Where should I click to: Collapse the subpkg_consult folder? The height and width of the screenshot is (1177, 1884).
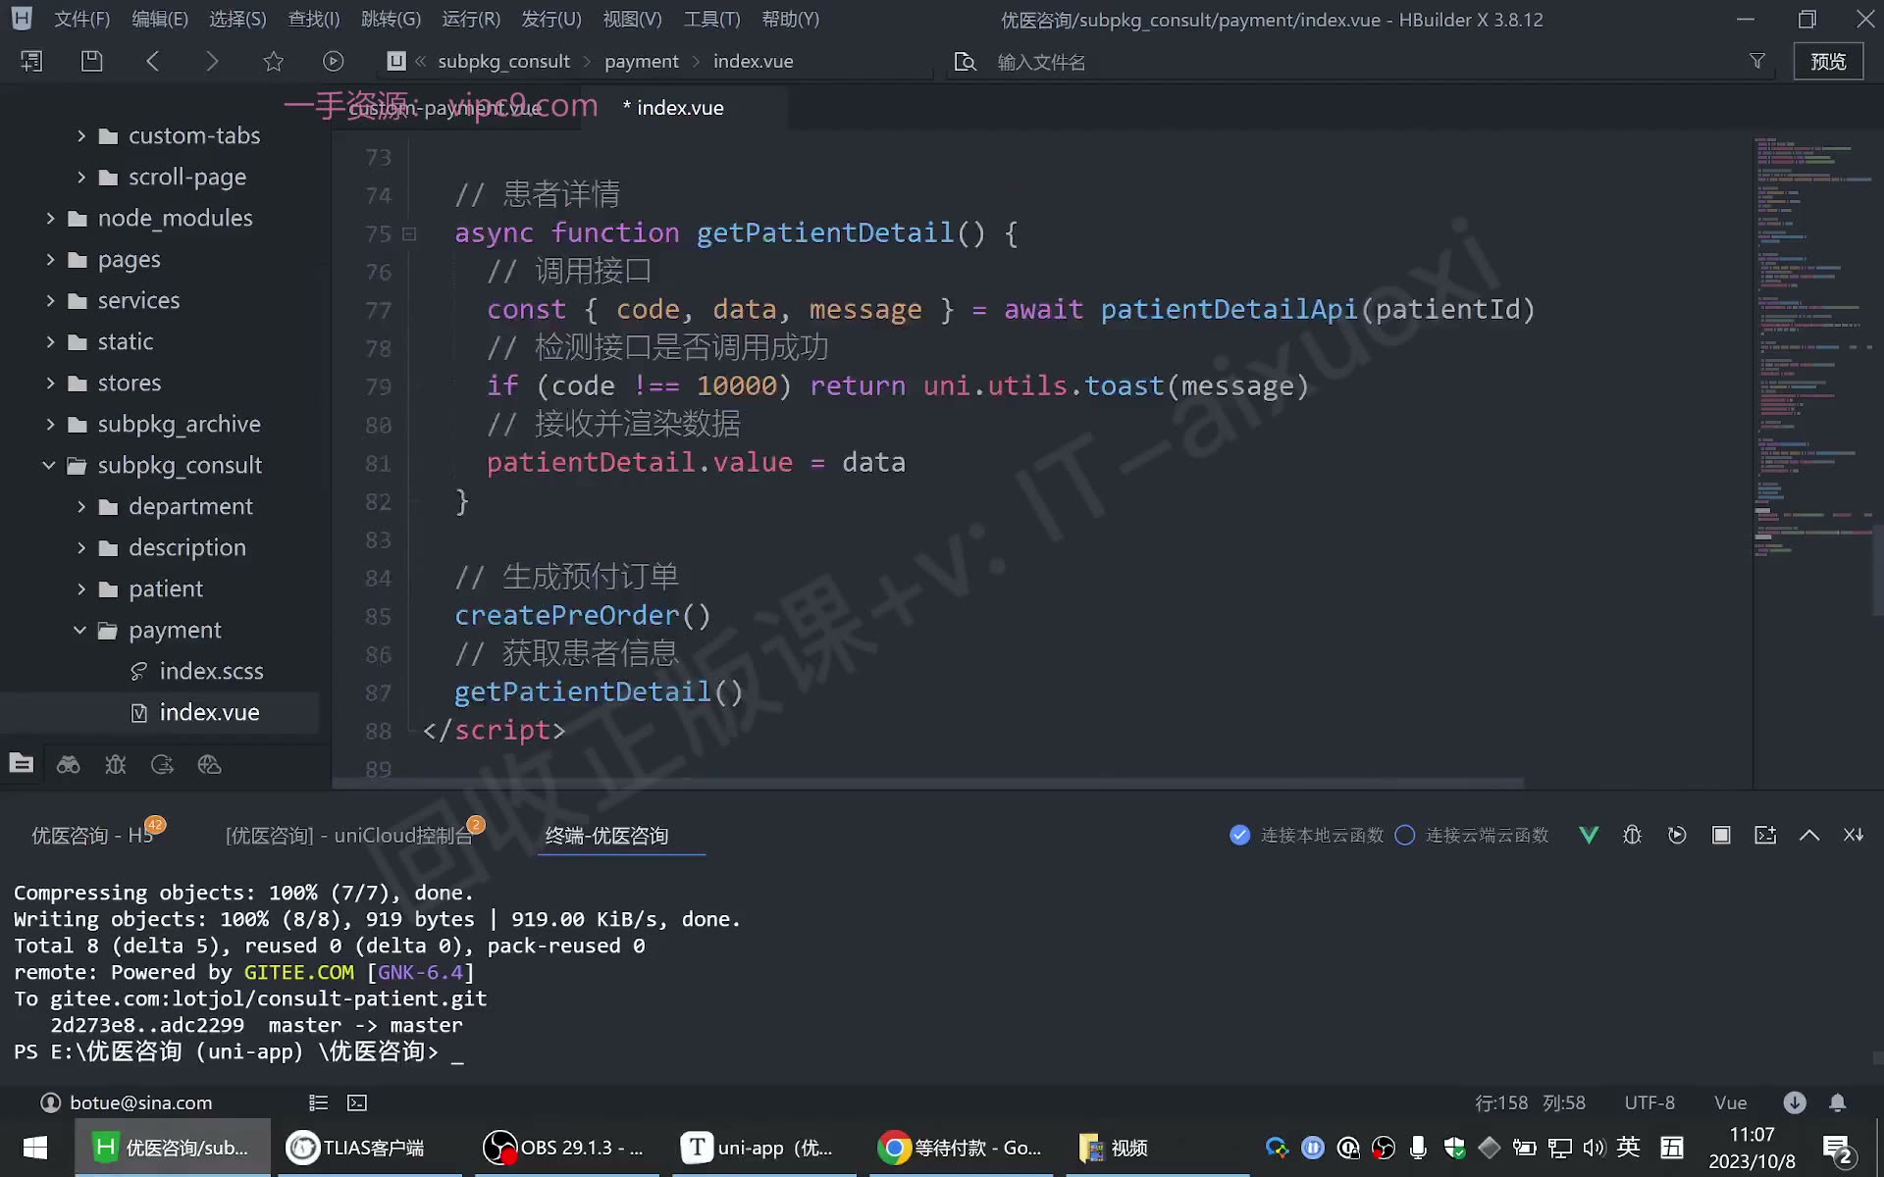tap(49, 465)
